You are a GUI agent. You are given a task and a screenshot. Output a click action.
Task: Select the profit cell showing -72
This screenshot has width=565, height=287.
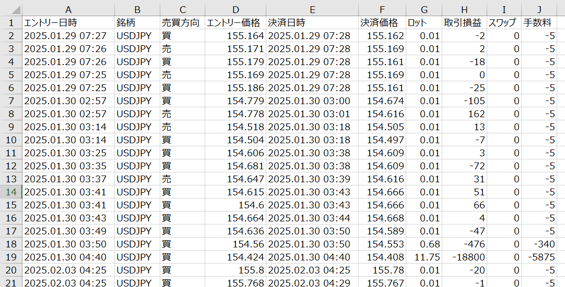pos(464,166)
